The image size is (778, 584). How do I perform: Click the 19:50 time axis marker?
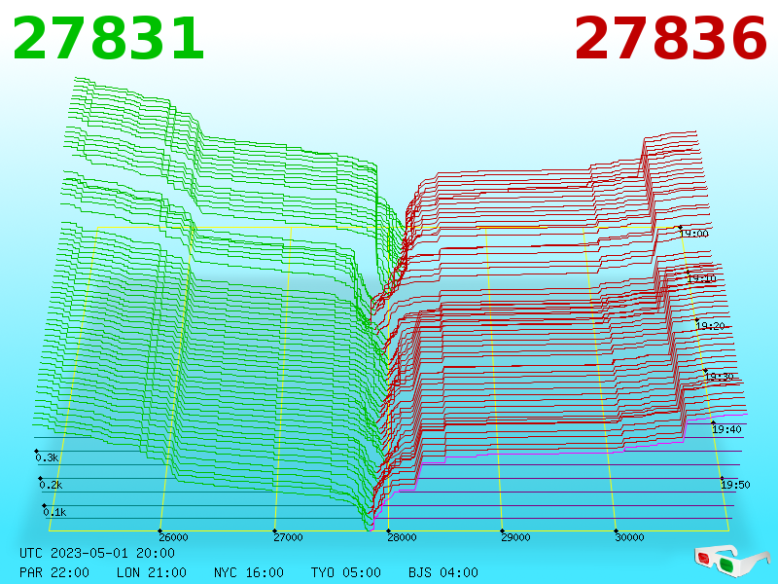click(735, 485)
